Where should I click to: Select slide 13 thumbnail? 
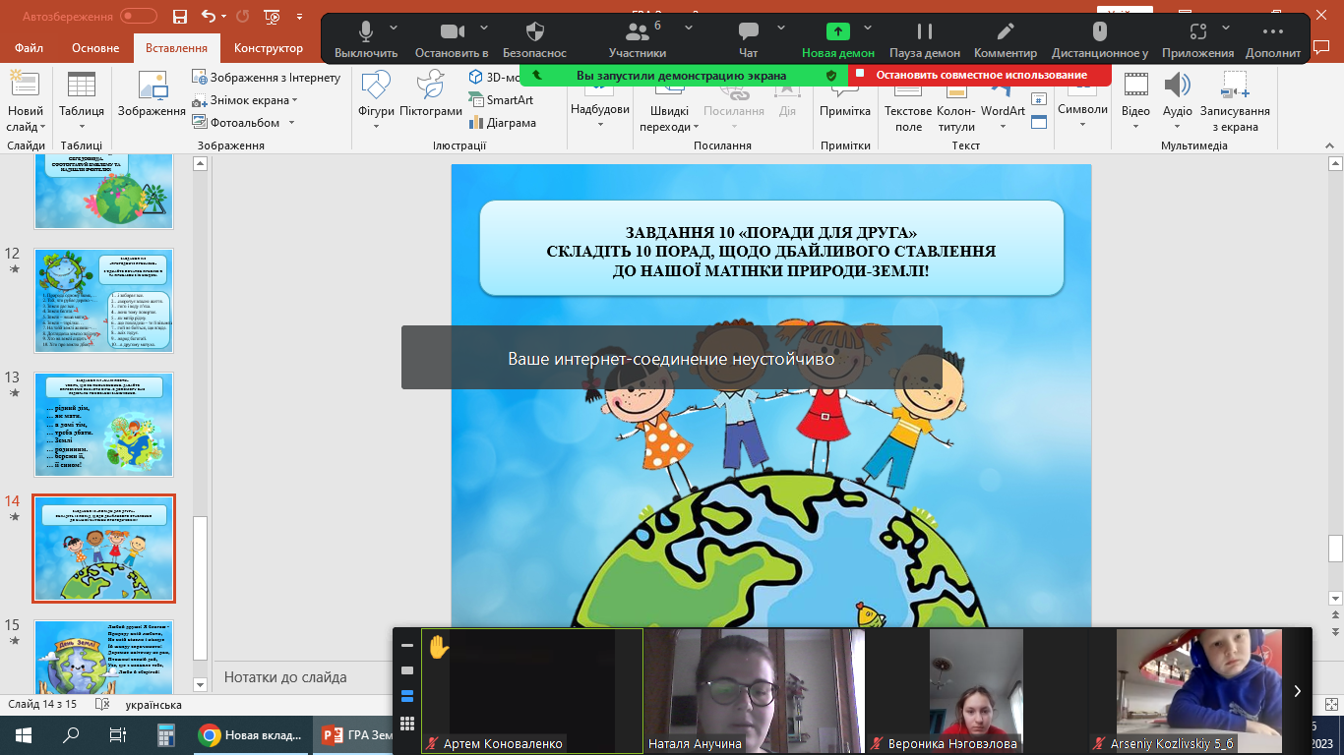(x=104, y=425)
